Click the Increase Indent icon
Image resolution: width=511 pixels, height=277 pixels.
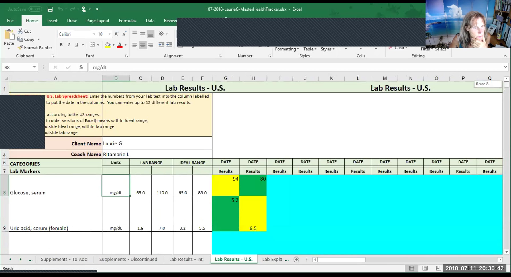169,45
